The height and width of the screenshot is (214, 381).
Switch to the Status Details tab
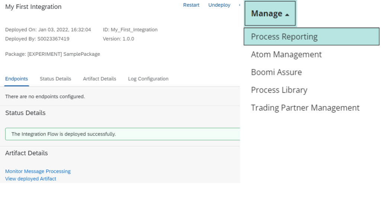[55, 79]
